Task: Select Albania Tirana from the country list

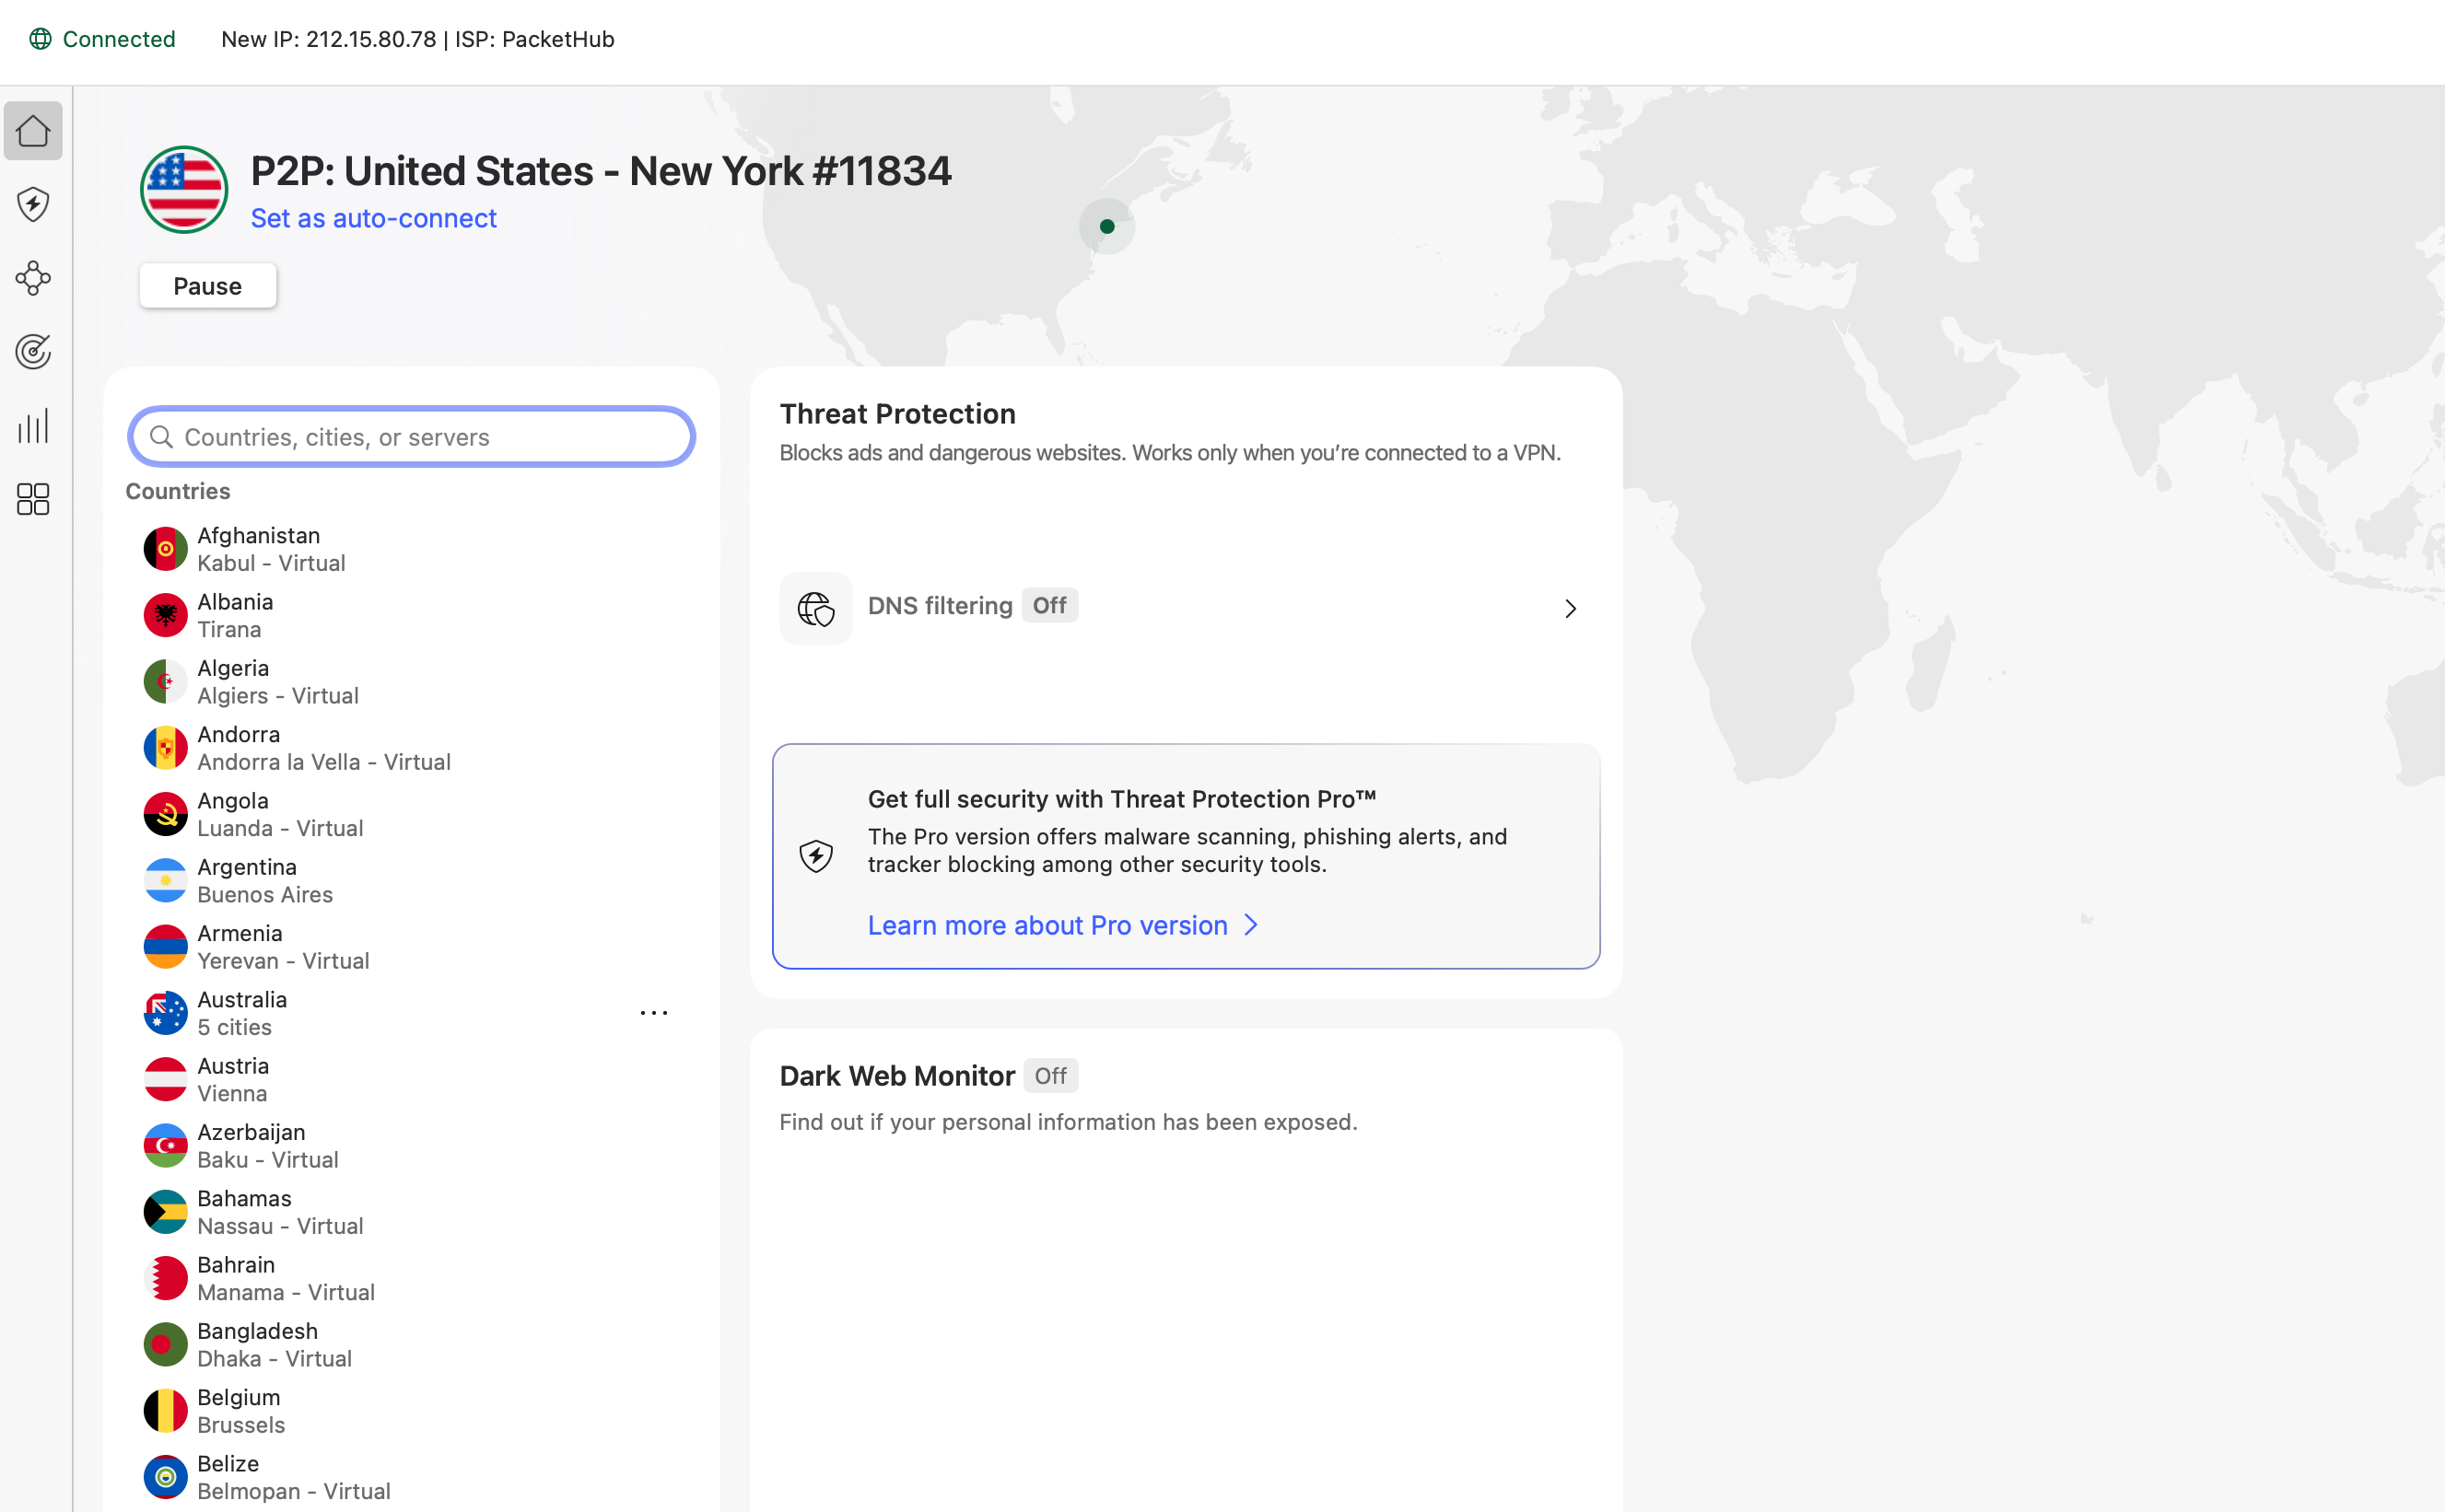Action: click(235, 615)
